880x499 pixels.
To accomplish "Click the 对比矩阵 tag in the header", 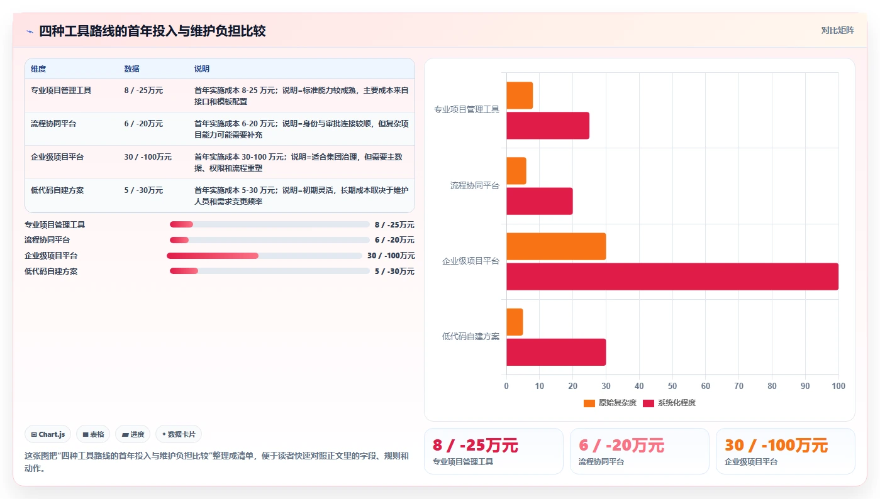I will point(837,30).
